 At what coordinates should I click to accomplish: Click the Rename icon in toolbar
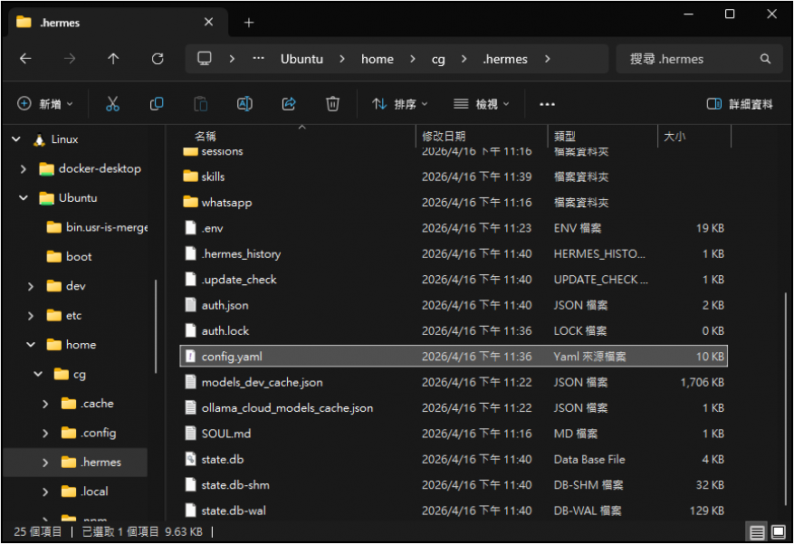(x=244, y=104)
